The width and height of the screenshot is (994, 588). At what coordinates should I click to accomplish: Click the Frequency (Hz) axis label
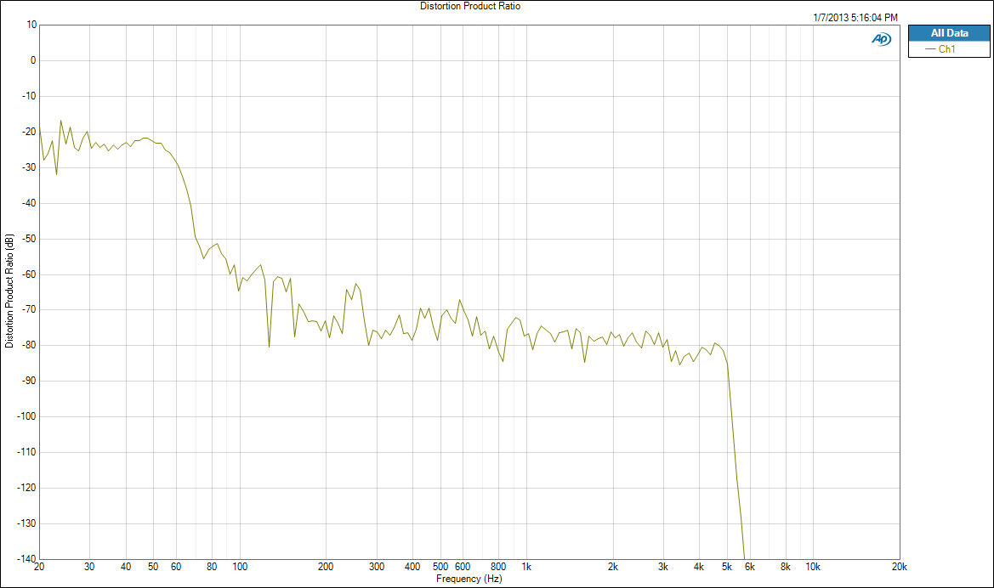click(469, 579)
